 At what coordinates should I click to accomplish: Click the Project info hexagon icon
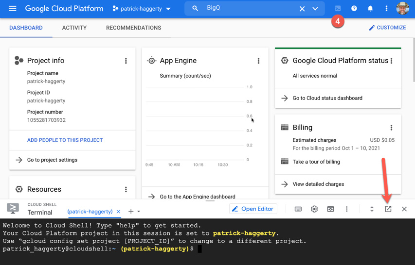[19, 61]
